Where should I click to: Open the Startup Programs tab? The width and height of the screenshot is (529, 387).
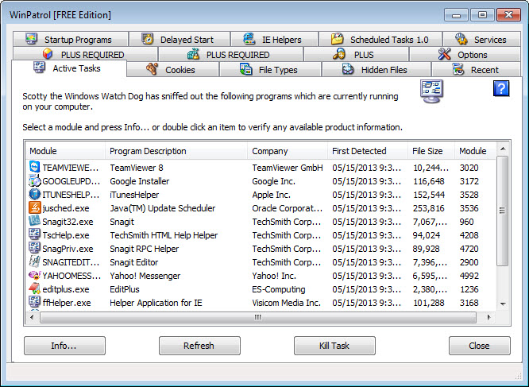point(71,39)
